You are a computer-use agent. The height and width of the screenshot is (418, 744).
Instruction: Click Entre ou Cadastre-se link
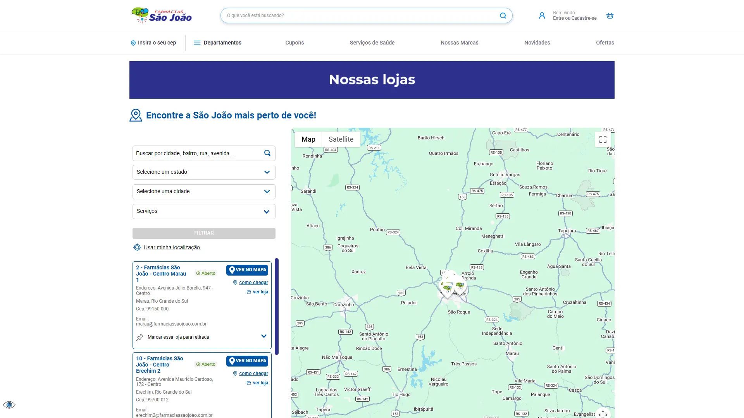pos(575,18)
